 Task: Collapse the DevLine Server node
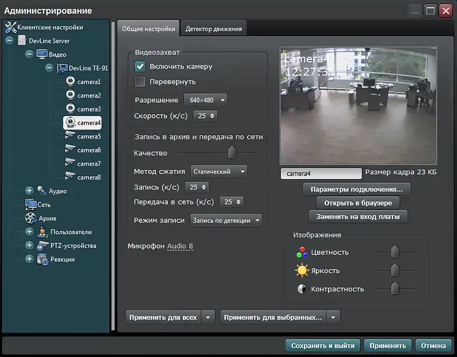[9, 40]
